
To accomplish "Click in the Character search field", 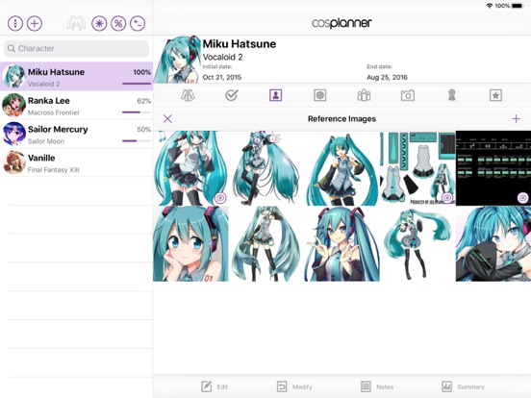I will pos(76,48).
